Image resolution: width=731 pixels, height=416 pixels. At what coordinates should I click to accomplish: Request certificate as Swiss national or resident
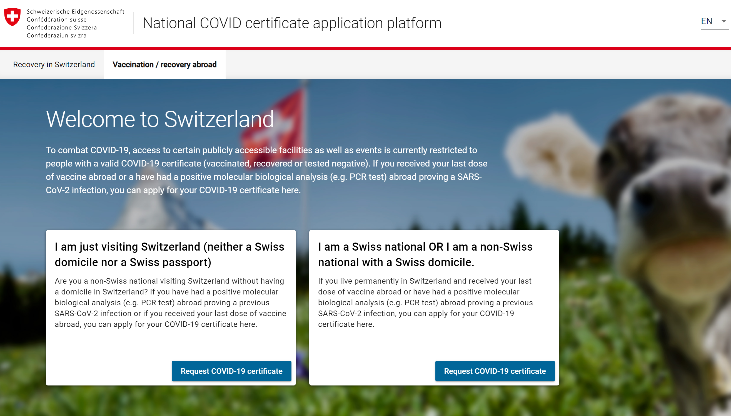tap(495, 371)
